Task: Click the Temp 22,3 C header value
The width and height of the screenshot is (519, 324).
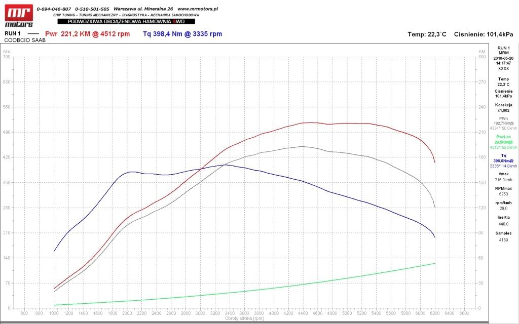Action: pyautogui.click(x=427, y=34)
